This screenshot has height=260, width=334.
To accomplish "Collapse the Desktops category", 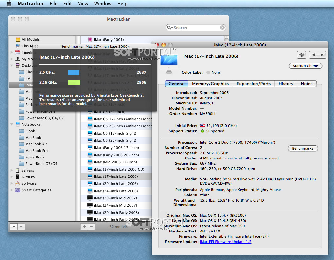I will [12, 65].
